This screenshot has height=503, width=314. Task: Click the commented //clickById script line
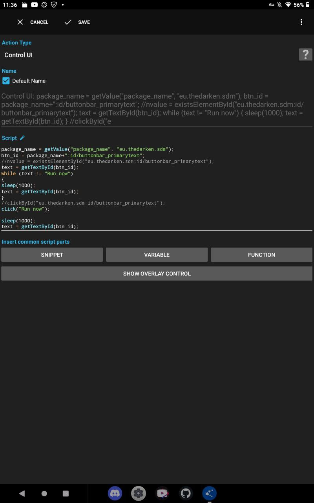pyautogui.click(x=83, y=203)
